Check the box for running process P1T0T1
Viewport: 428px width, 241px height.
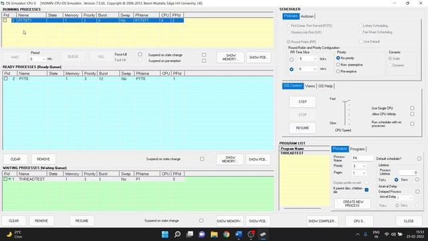tap(5, 20)
